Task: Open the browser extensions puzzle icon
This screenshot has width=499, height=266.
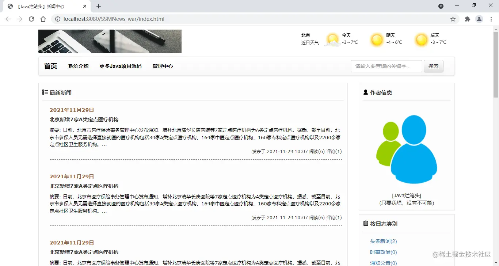Action: 468,19
